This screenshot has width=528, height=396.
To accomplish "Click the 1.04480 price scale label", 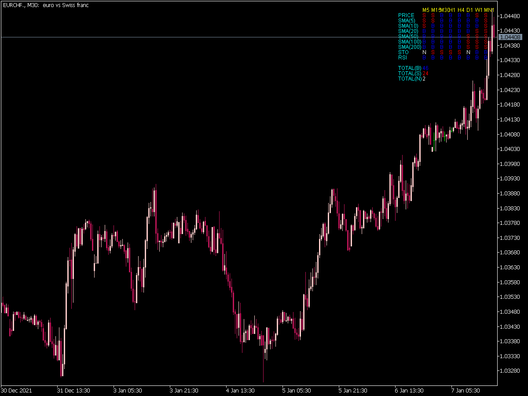I will (509, 16).
